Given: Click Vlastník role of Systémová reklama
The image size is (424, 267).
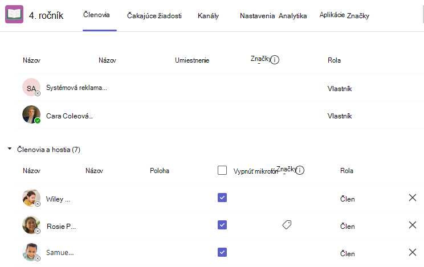Looking at the screenshot, I should point(340,89).
